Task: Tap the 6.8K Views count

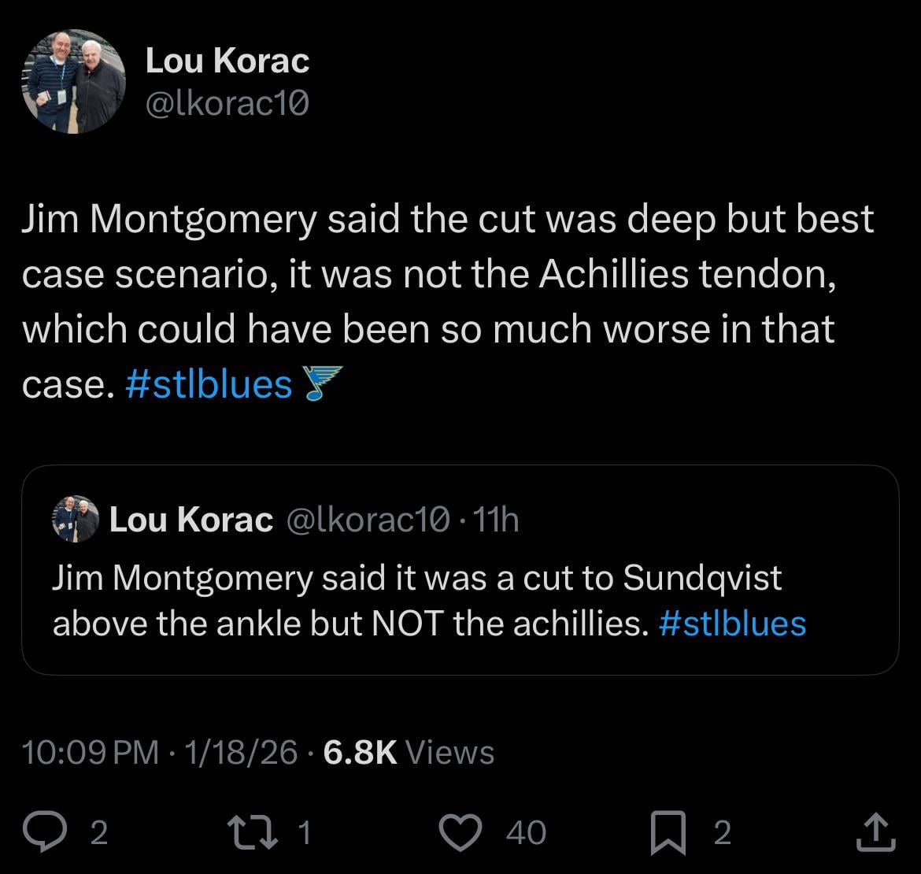Action: coord(408,752)
